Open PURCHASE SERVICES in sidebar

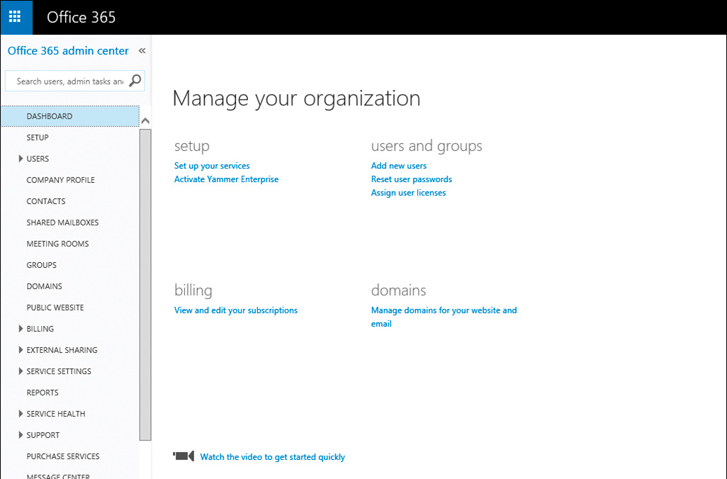point(63,456)
